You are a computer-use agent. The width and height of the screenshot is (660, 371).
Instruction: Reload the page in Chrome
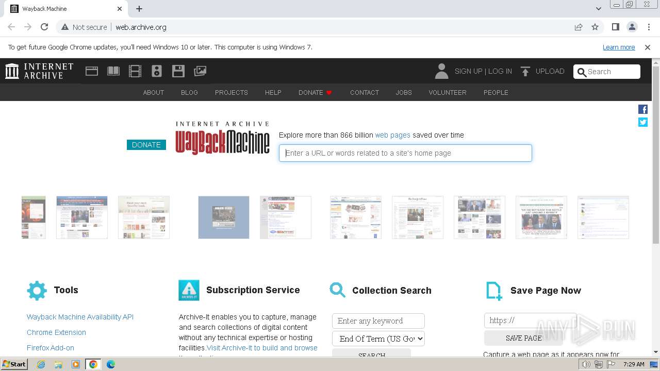coord(44,27)
